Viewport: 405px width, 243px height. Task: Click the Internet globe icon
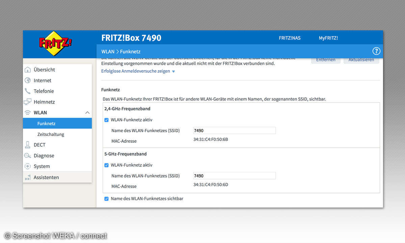coord(28,80)
